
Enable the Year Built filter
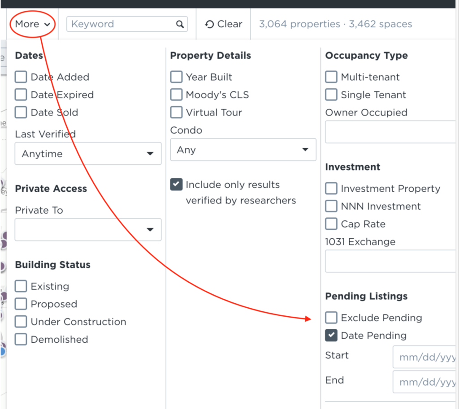click(x=176, y=77)
